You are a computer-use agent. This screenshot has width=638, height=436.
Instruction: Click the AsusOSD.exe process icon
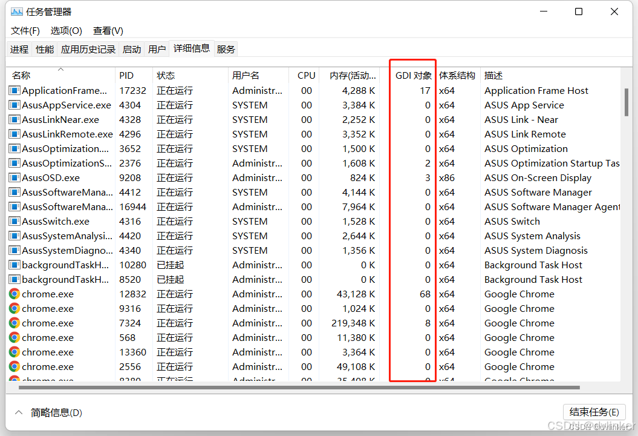15,177
